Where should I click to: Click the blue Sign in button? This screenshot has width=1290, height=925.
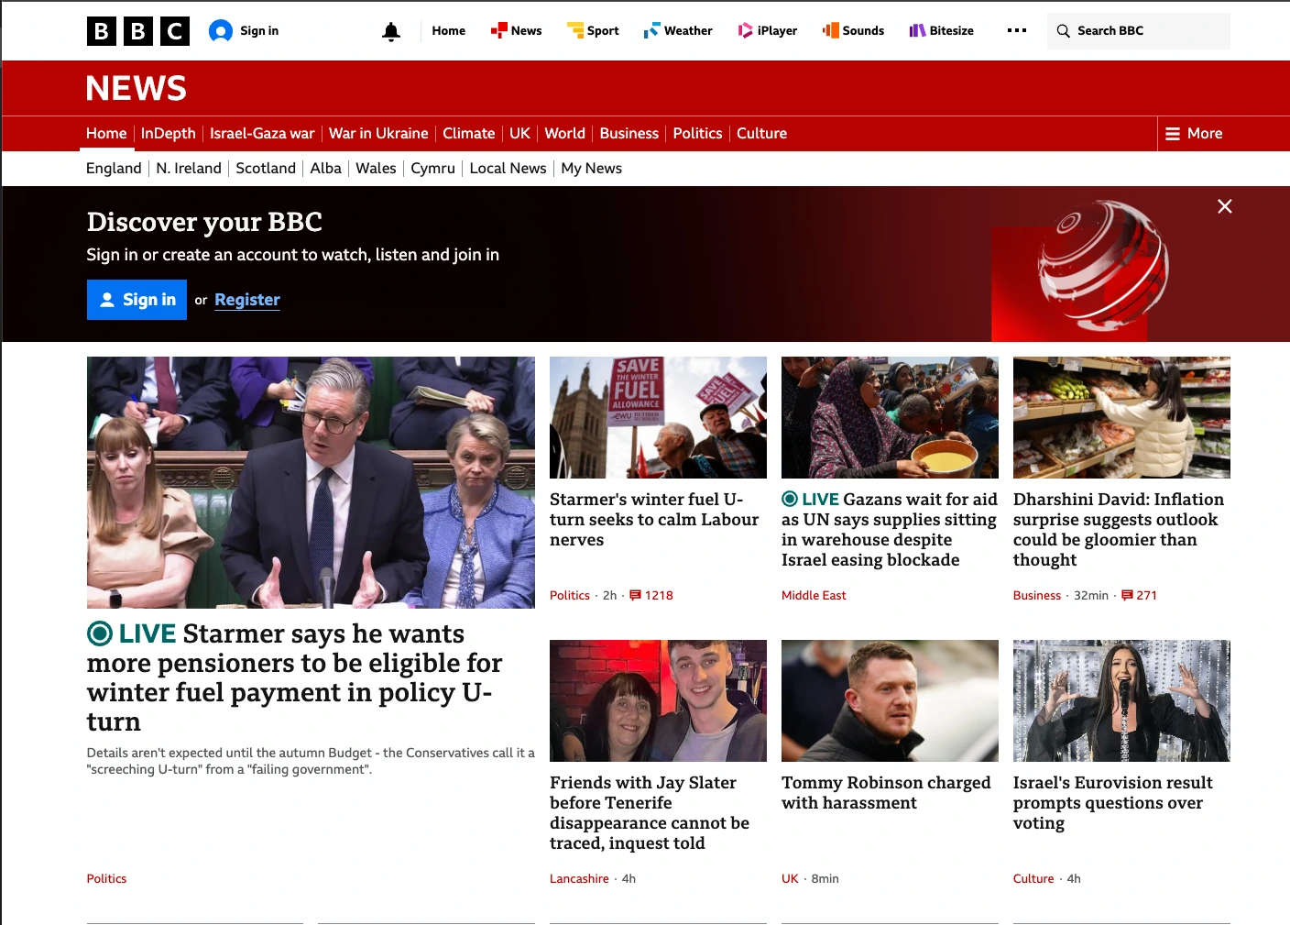pyautogui.click(x=137, y=300)
